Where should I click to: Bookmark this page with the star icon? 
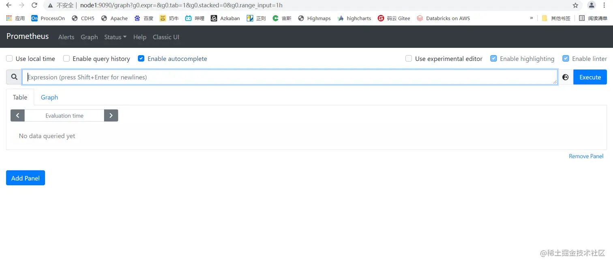(x=575, y=5)
